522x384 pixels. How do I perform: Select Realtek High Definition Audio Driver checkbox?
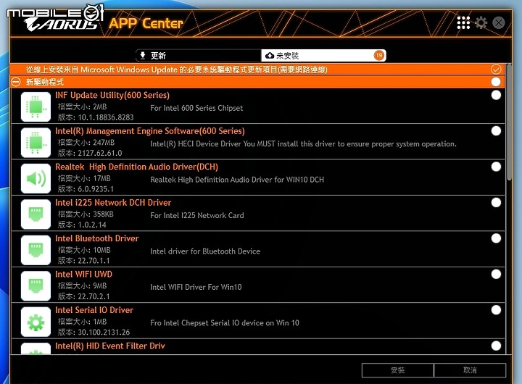(x=496, y=167)
